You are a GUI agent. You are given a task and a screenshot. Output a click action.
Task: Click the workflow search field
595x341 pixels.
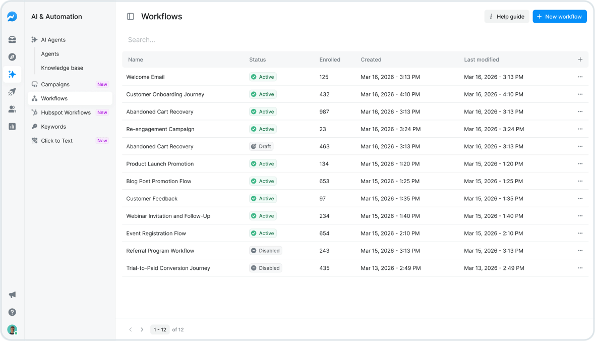(202, 39)
